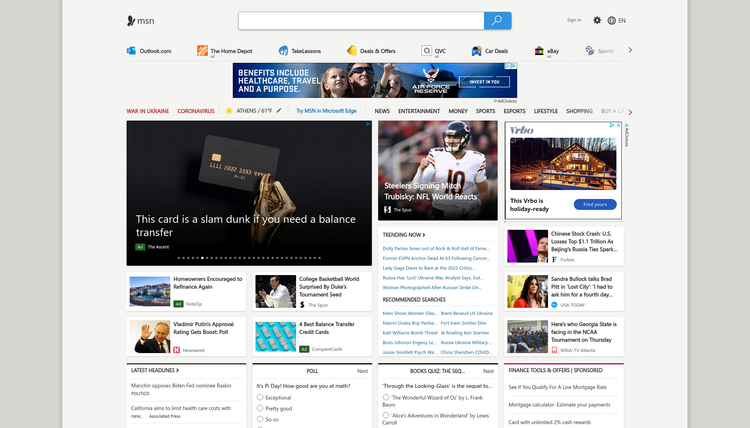Close the Vrbo ad with X
This screenshot has width=750, height=428.
tap(618, 125)
